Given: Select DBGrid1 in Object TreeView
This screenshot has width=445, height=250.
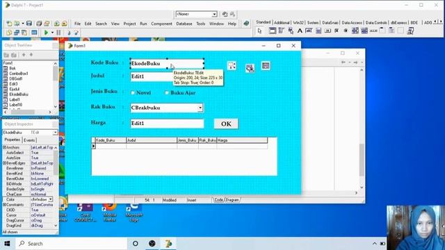Looking at the screenshot, I should coord(16,78).
